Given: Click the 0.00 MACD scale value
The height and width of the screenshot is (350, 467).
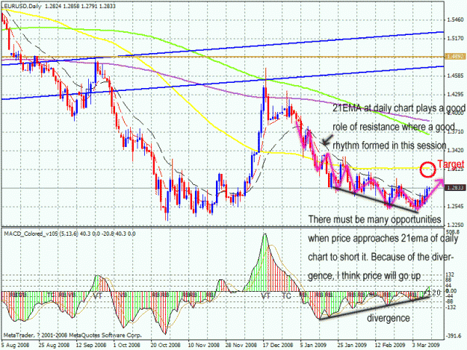Looking at the screenshot, I should (451, 290).
